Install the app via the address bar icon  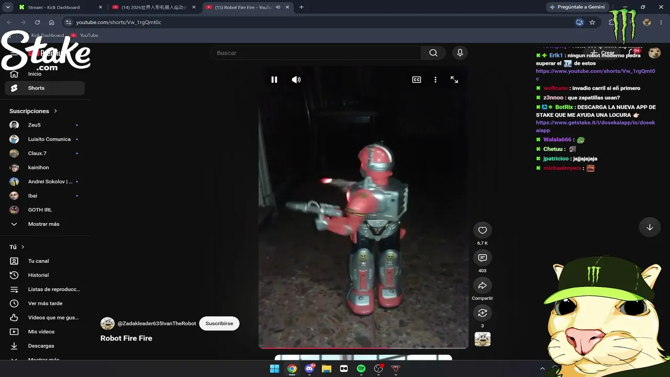579,23
